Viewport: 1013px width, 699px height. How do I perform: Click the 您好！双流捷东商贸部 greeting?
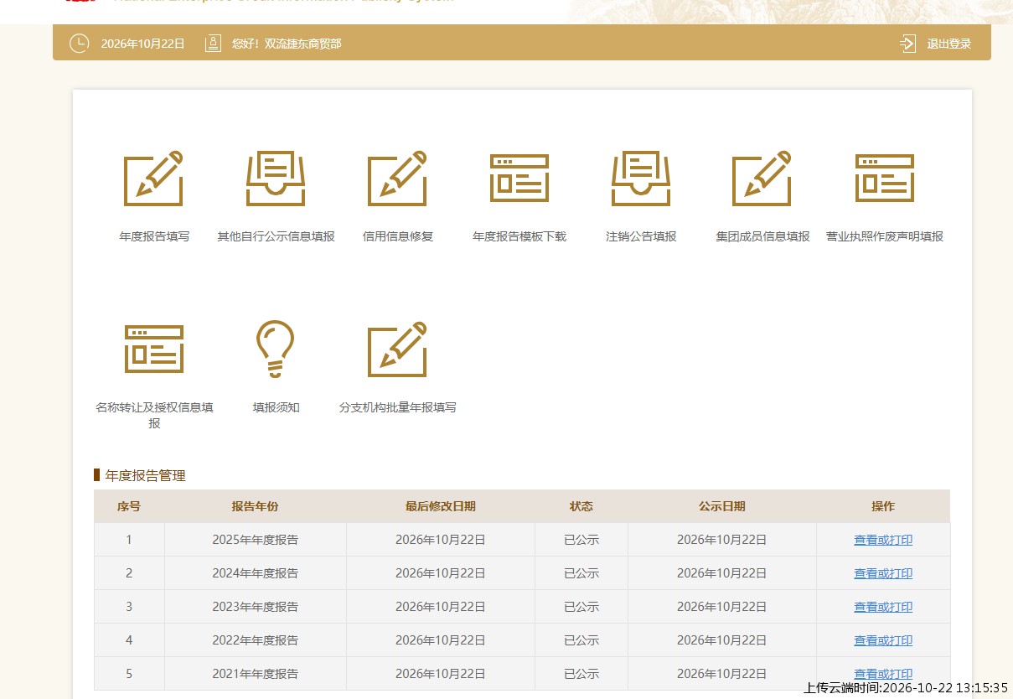coord(287,44)
